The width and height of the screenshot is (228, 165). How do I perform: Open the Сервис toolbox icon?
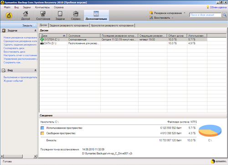point(76,15)
